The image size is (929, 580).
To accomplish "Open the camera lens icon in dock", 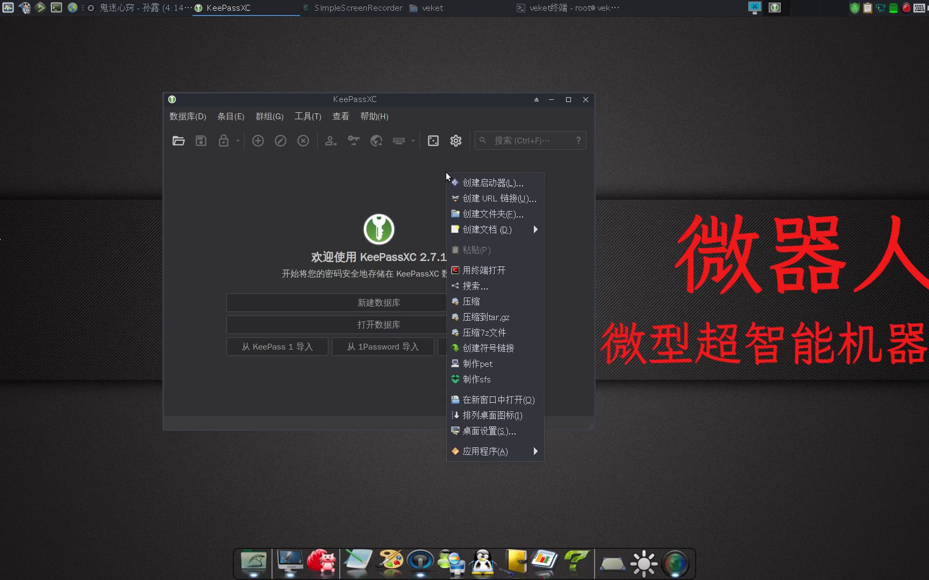I will coord(675,564).
